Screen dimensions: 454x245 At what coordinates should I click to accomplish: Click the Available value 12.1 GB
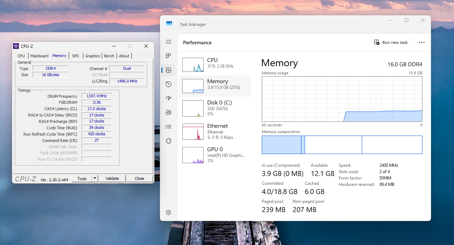click(x=322, y=173)
